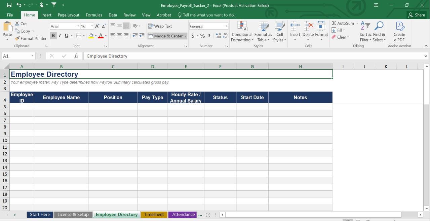Toggle Bold formatting

[53, 36]
